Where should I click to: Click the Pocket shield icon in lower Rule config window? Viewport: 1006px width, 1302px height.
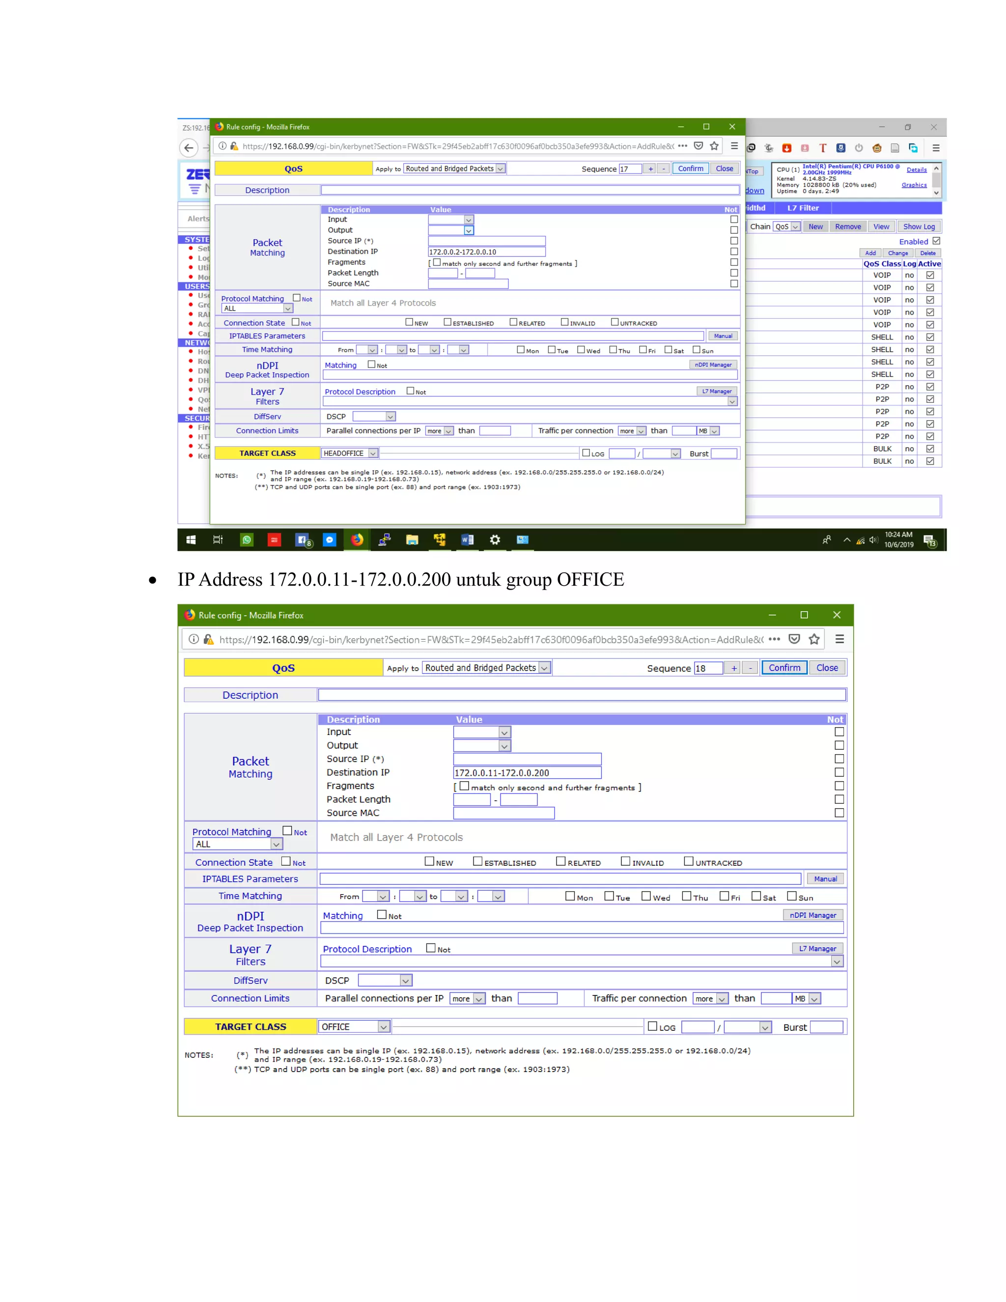[794, 639]
